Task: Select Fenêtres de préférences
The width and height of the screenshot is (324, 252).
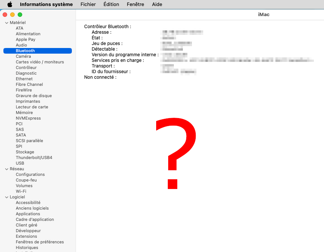Action: click(40, 242)
